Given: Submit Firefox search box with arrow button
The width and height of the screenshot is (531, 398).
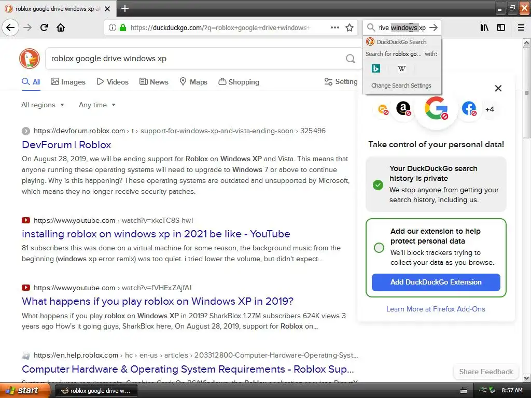Looking at the screenshot, I should click(434, 27).
